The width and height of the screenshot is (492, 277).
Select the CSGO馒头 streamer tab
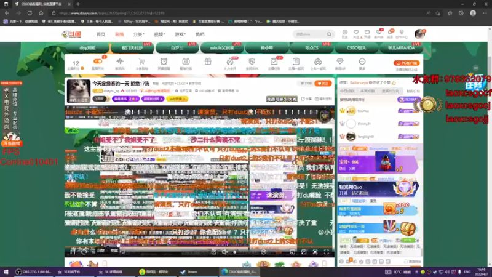357,48
